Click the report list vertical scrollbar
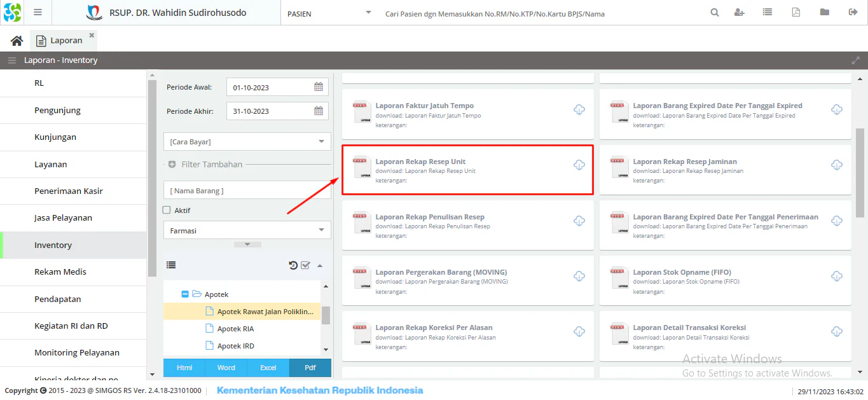This screenshot has height=400, width=868. point(860,172)
